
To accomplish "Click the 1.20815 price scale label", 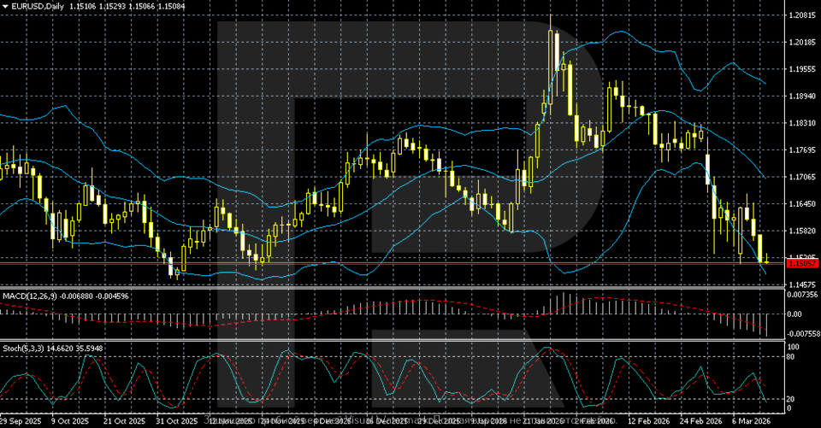I will [x=802, y=15].
